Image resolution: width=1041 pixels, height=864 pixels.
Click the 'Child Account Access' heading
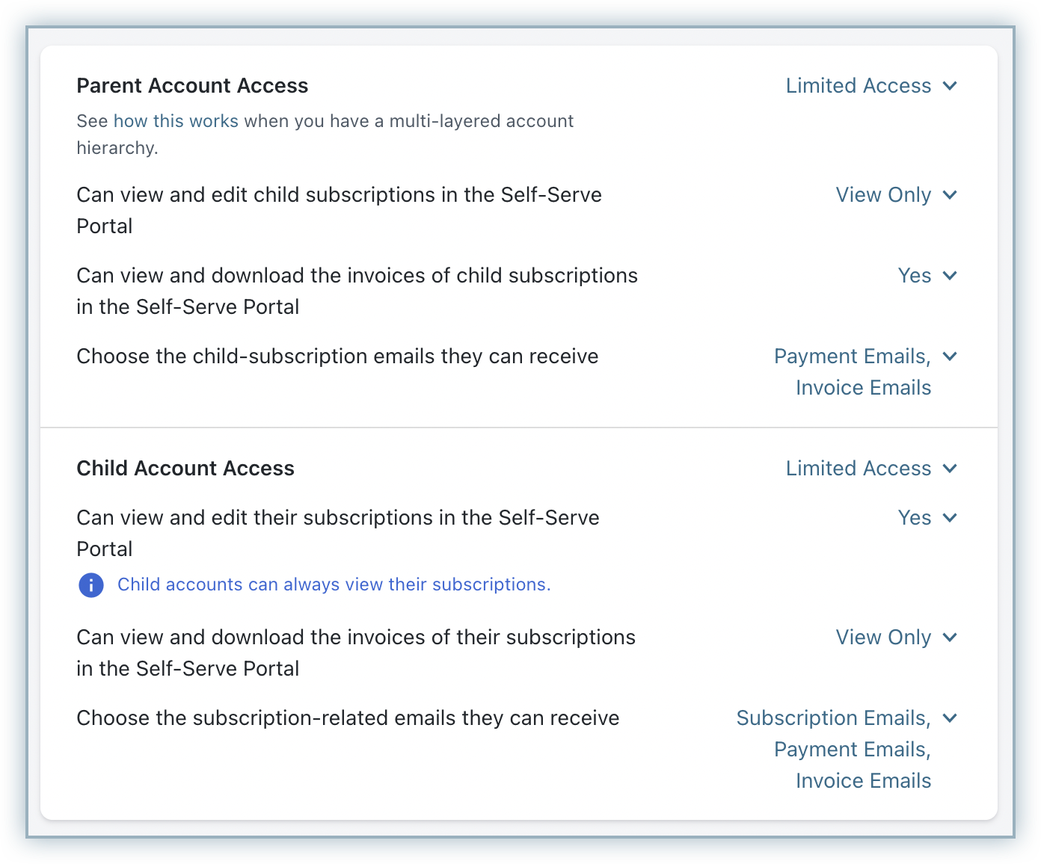tap(185, 469)
